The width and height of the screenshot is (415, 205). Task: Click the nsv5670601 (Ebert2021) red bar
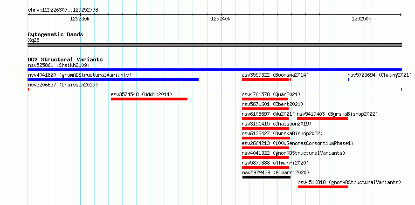pyautogui.click(x=265, y=109)
